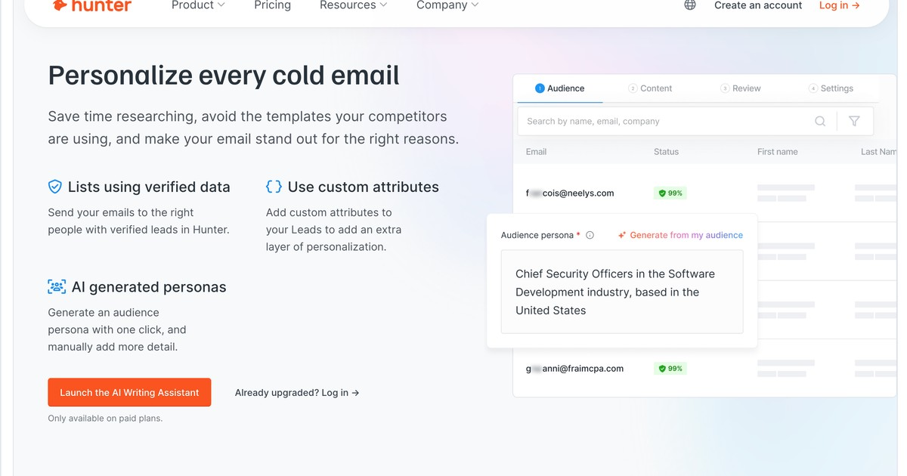Click the First name column header
Viewport: 907px width, 476px height.
[x=778, y=152]
